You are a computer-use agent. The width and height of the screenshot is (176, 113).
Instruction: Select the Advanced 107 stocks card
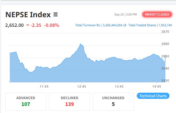click(26, 101)
